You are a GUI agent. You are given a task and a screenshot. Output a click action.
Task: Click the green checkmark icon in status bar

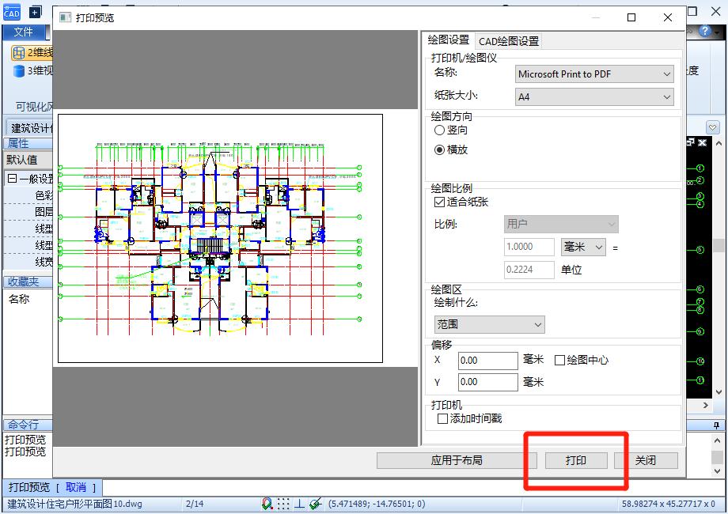coord(316,504)
